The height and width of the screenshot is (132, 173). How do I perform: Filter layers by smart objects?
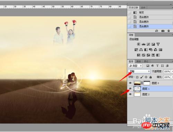pyautogui.click(x=167, y=66)
